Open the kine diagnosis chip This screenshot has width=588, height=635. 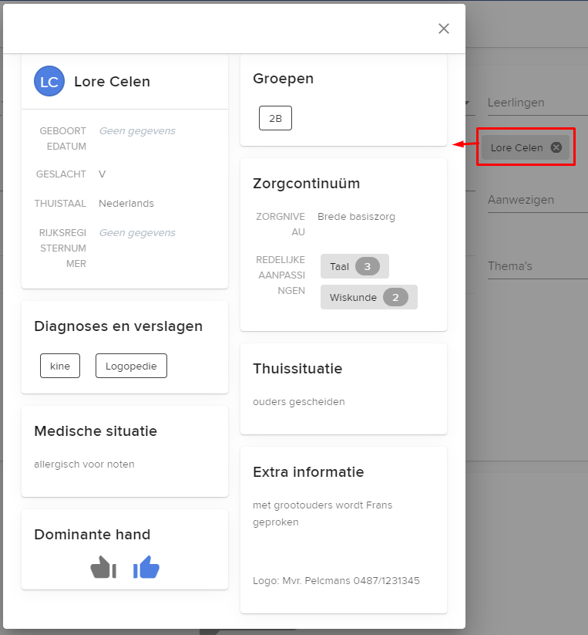(x=60, y=366)
